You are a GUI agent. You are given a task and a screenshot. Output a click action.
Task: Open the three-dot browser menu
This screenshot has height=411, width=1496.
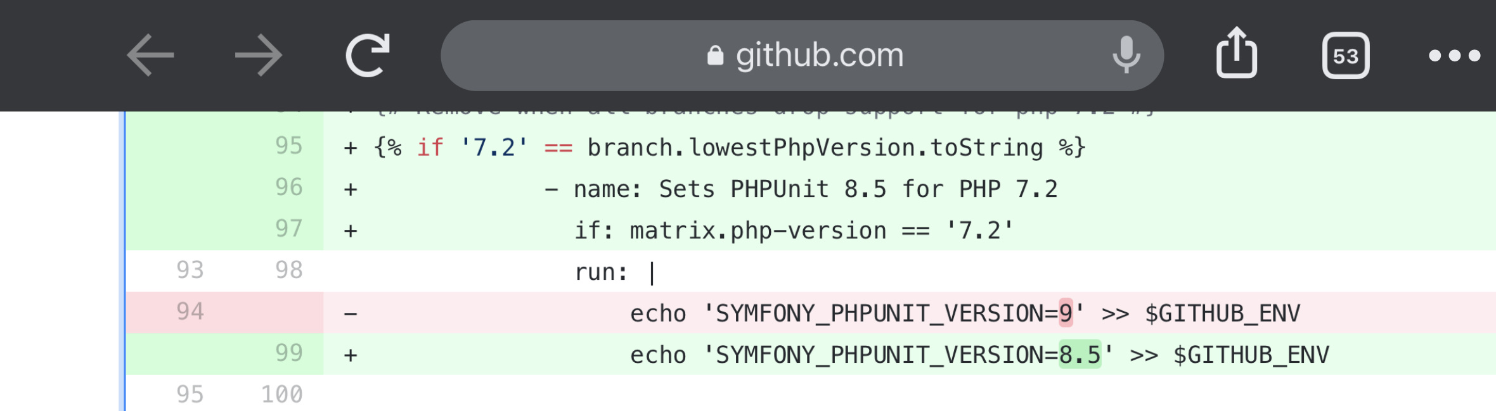pos(1454,56)
